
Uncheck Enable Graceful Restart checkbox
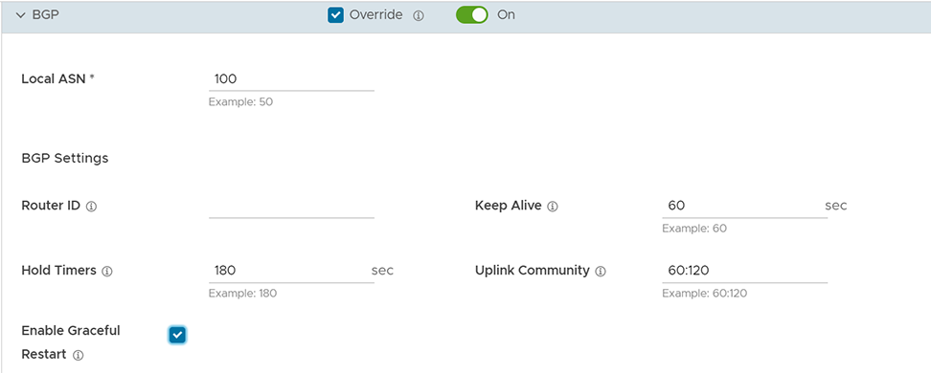coord(177,335)
